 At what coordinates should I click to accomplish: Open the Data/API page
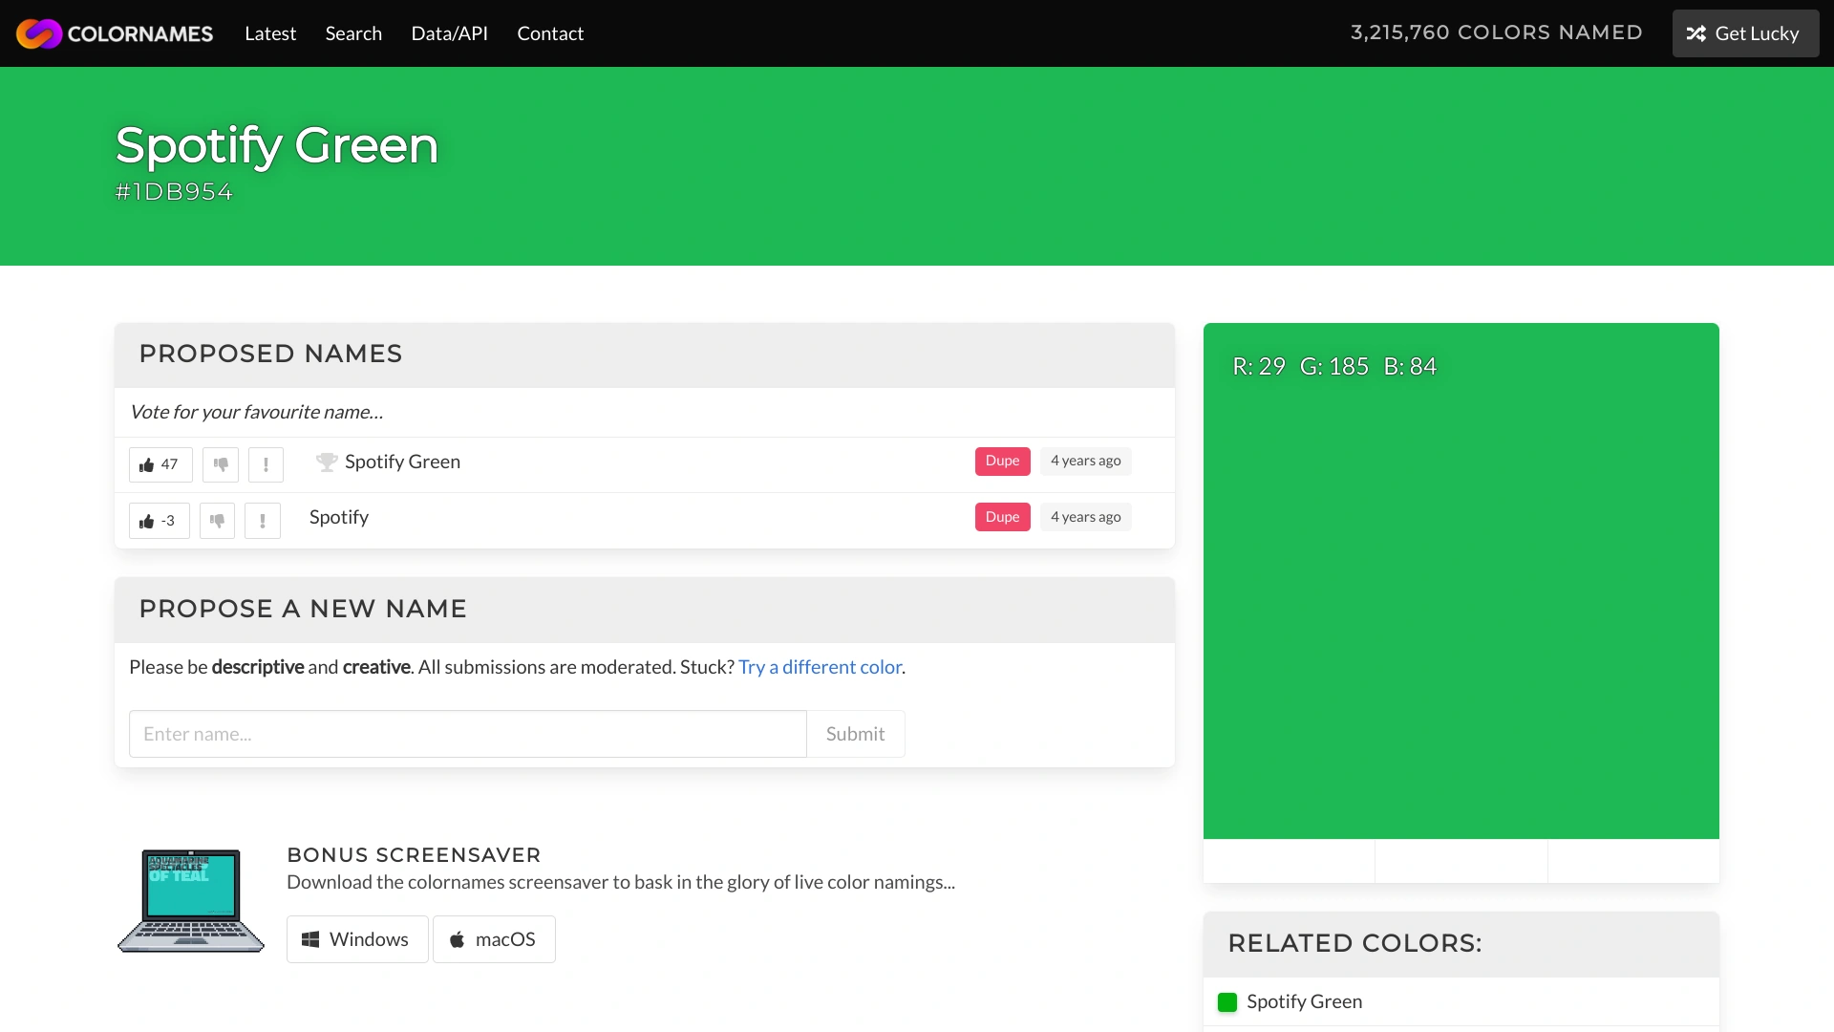tap(449, 32)
